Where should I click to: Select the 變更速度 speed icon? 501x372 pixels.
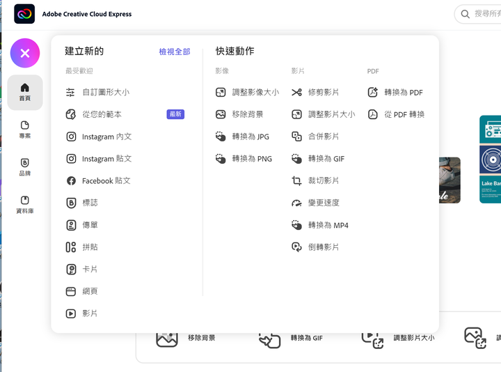tap(296, 203)
